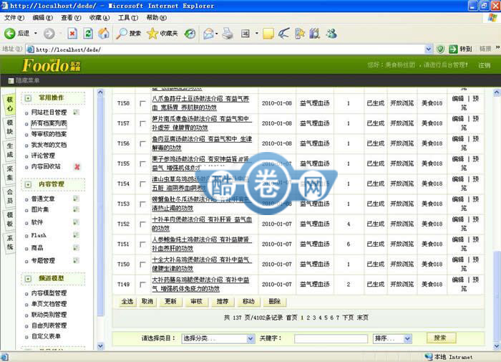This screenshot has width=501, height=362.
Task: Click the Go arrow icon beside address bar
Action: coord(453,49)
